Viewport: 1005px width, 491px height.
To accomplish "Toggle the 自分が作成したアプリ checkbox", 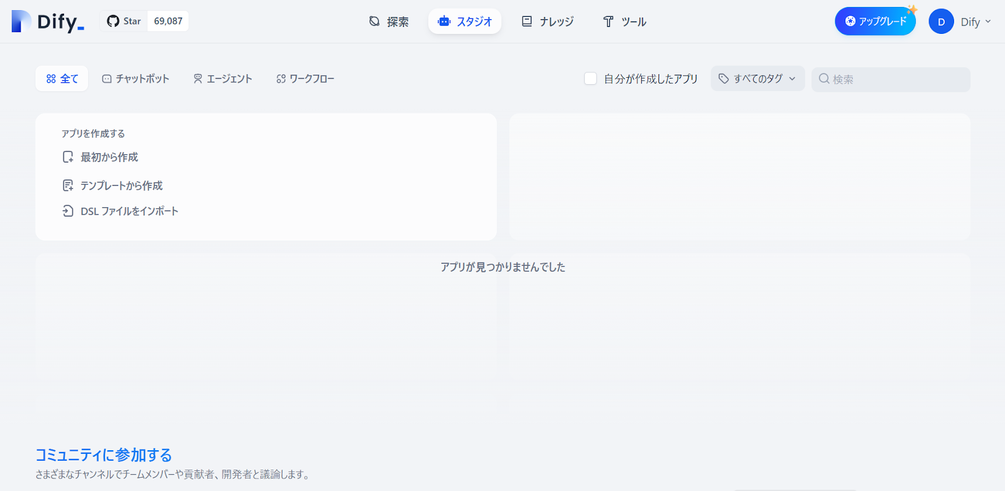I will tap(590, 78).
